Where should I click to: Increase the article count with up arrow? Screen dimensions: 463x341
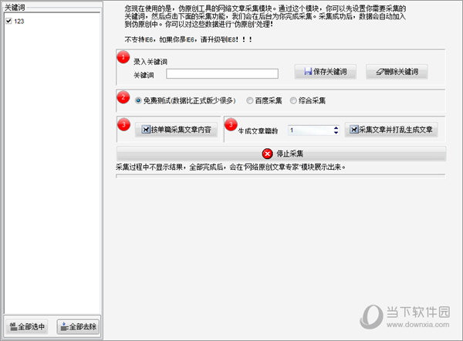tap(336, 127)
